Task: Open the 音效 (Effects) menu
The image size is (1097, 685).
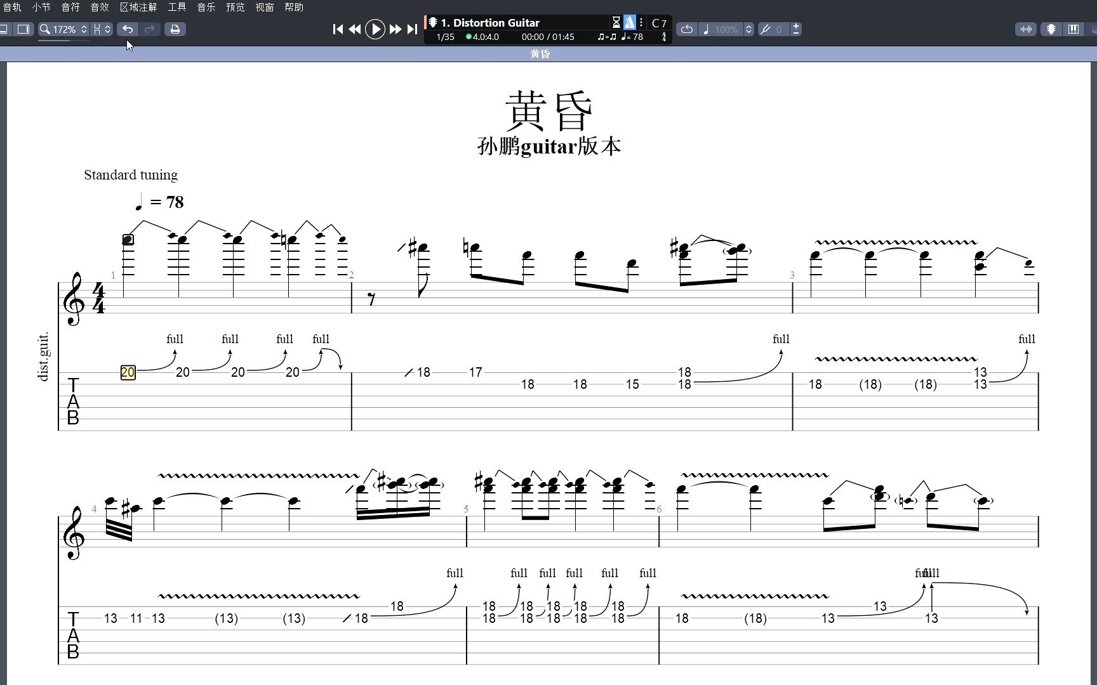Action: [x=100, y=7]
